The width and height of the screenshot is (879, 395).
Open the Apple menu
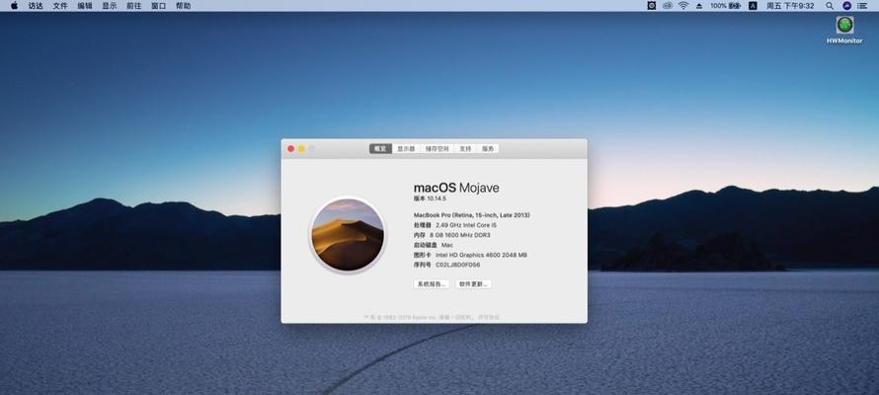pyautogui.click(x=14, y=6)
